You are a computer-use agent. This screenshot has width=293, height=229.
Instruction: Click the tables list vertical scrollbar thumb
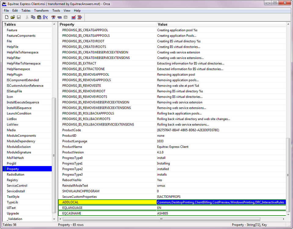pos(54,155)
